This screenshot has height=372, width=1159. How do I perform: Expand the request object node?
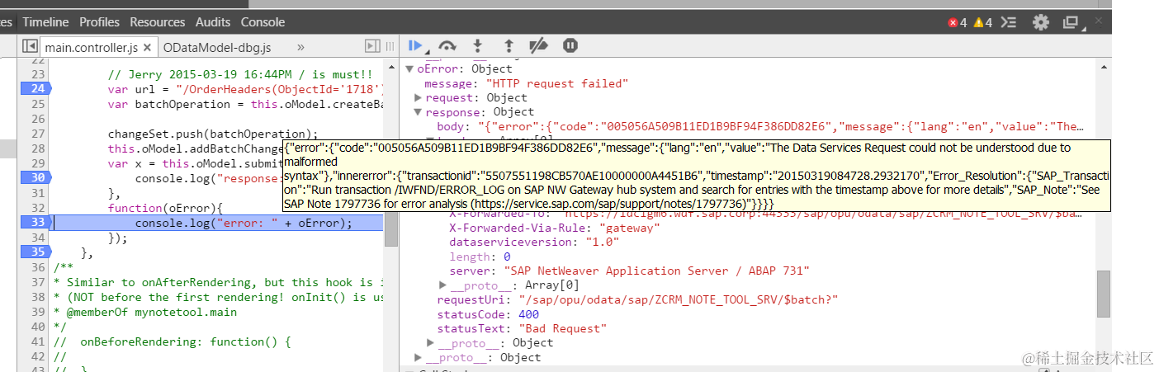pos(418,98)
